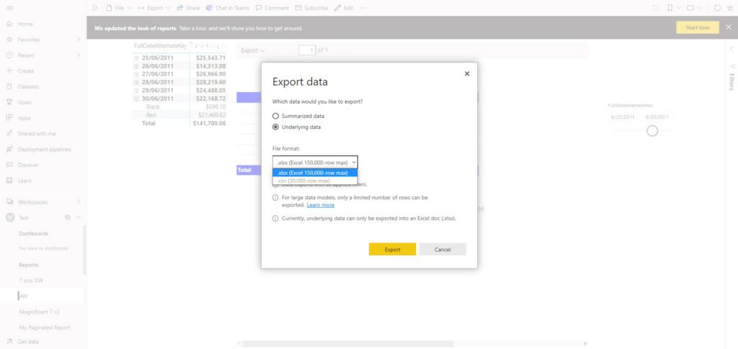Open the more options ellipsis in toolbar
Screen dimensions: 738x349
coord(363,8)
